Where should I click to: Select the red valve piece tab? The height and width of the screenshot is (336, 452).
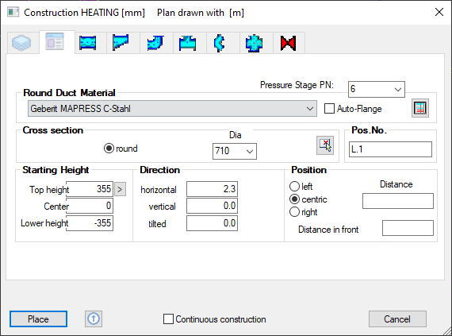point(288,44)
